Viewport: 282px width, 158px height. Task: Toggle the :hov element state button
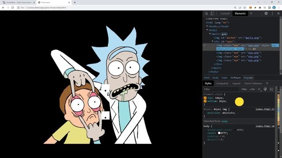[x=244, y=89]
